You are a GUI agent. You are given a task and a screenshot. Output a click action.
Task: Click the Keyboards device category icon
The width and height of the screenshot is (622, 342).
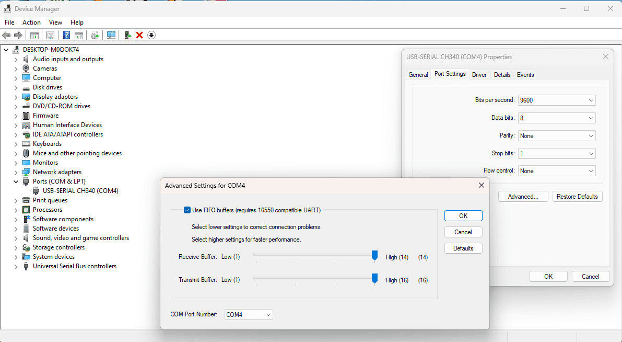tap(26, 144)
